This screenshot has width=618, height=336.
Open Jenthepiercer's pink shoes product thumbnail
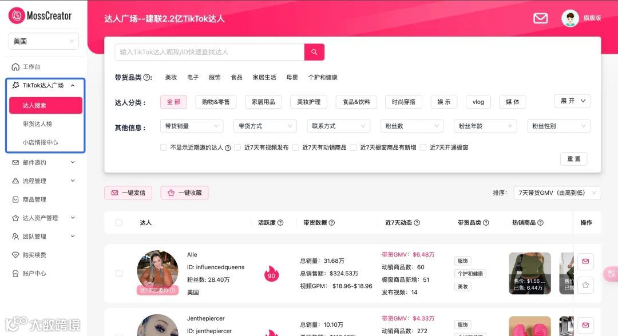(530, 326)
